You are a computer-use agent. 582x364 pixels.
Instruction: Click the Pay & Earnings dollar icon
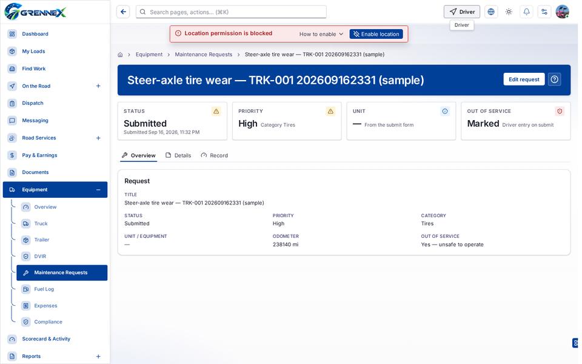click(12, 155)
